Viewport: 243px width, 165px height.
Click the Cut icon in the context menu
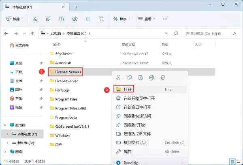click(x=118, y=77)
